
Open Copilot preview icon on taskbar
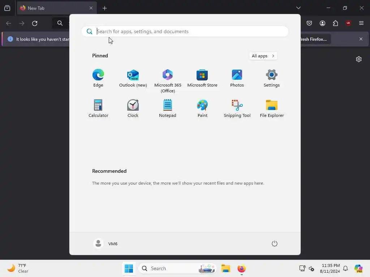click(358, 268)
